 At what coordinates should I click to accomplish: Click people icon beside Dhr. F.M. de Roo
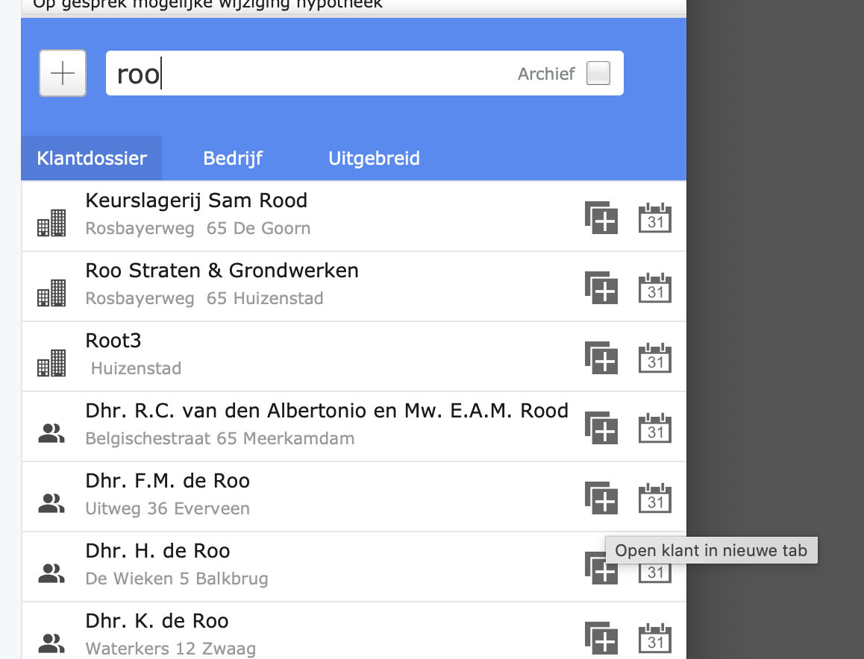(x=51, y=504)
